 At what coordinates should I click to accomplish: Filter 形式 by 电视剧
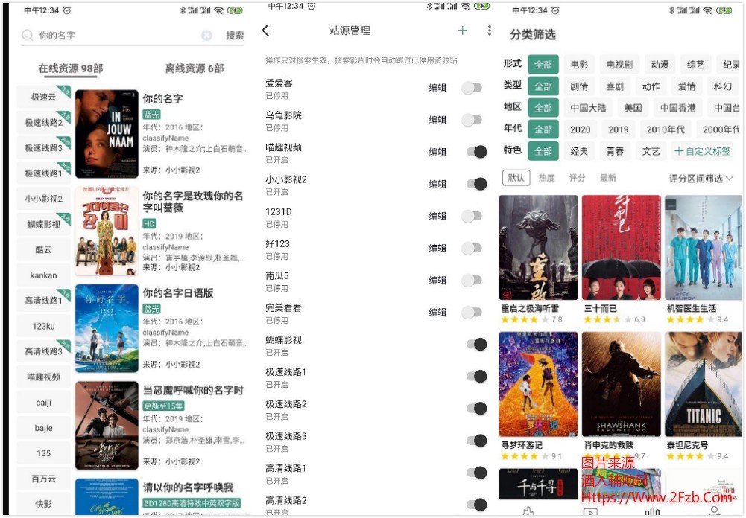(x=619, y=65)
